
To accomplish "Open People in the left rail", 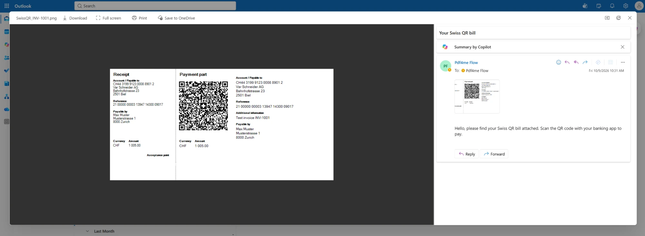I will pos(6,58).
